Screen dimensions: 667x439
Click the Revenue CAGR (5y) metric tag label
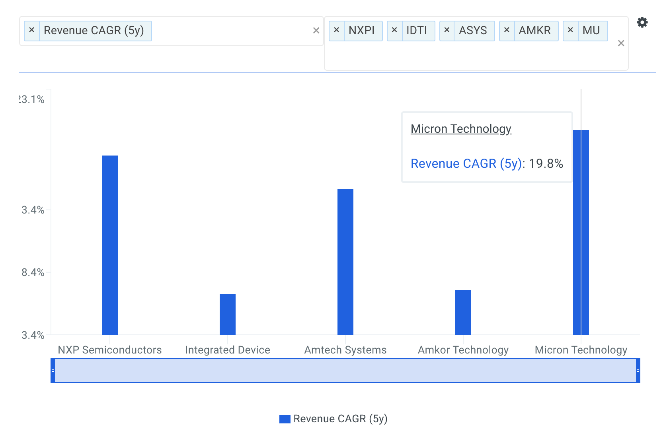click(x=94, y=31)
